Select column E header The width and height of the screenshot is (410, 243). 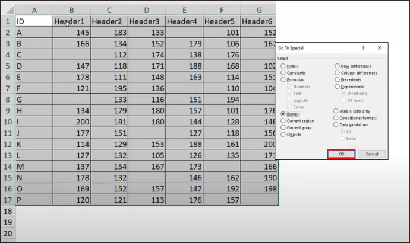(184, 10)
